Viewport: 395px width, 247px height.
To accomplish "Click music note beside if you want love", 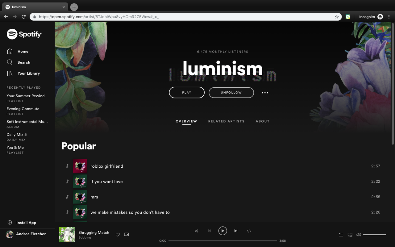I will tap(67, 182).
